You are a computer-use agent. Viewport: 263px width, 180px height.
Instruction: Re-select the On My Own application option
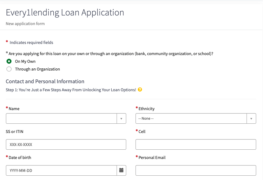[9, 61]
